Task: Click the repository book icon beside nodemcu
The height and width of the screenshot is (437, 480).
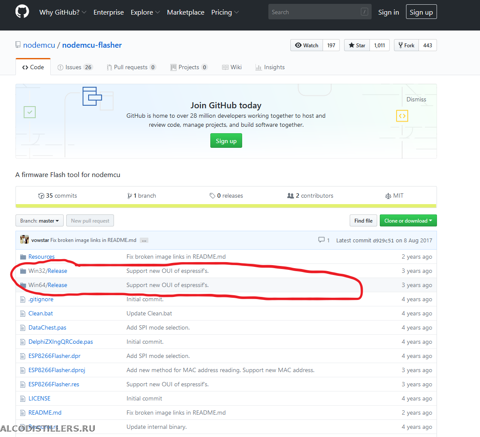Action: [18, 45]
